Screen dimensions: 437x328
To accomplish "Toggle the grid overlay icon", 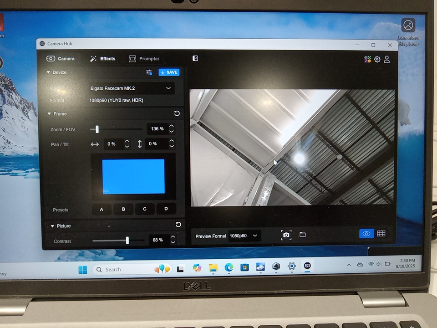I will (381, 233).
